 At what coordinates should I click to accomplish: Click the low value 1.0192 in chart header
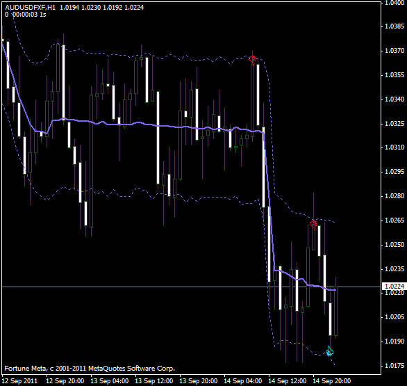click(113, 7)
